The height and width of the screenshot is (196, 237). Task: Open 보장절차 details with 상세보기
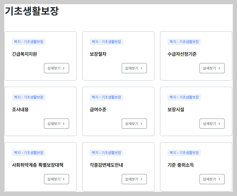(x=134, y=68)
